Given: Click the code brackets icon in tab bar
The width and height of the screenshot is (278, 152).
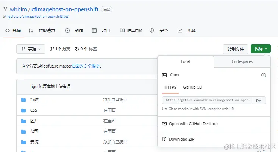Looking at the screenshot, I should [8, 31].
